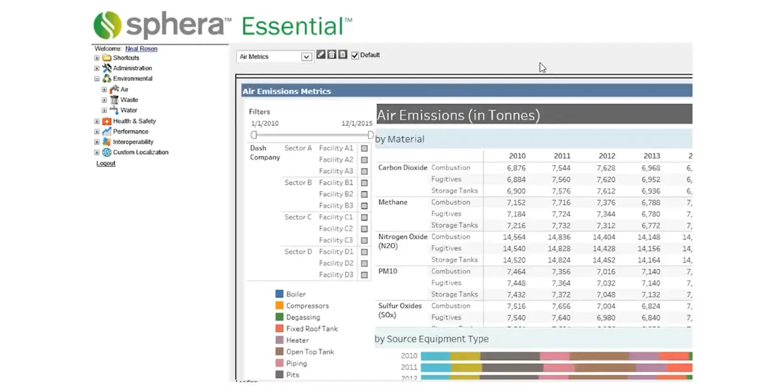Click the Water faucet icon in tree
784x392 pixels.
click(114, 110)
